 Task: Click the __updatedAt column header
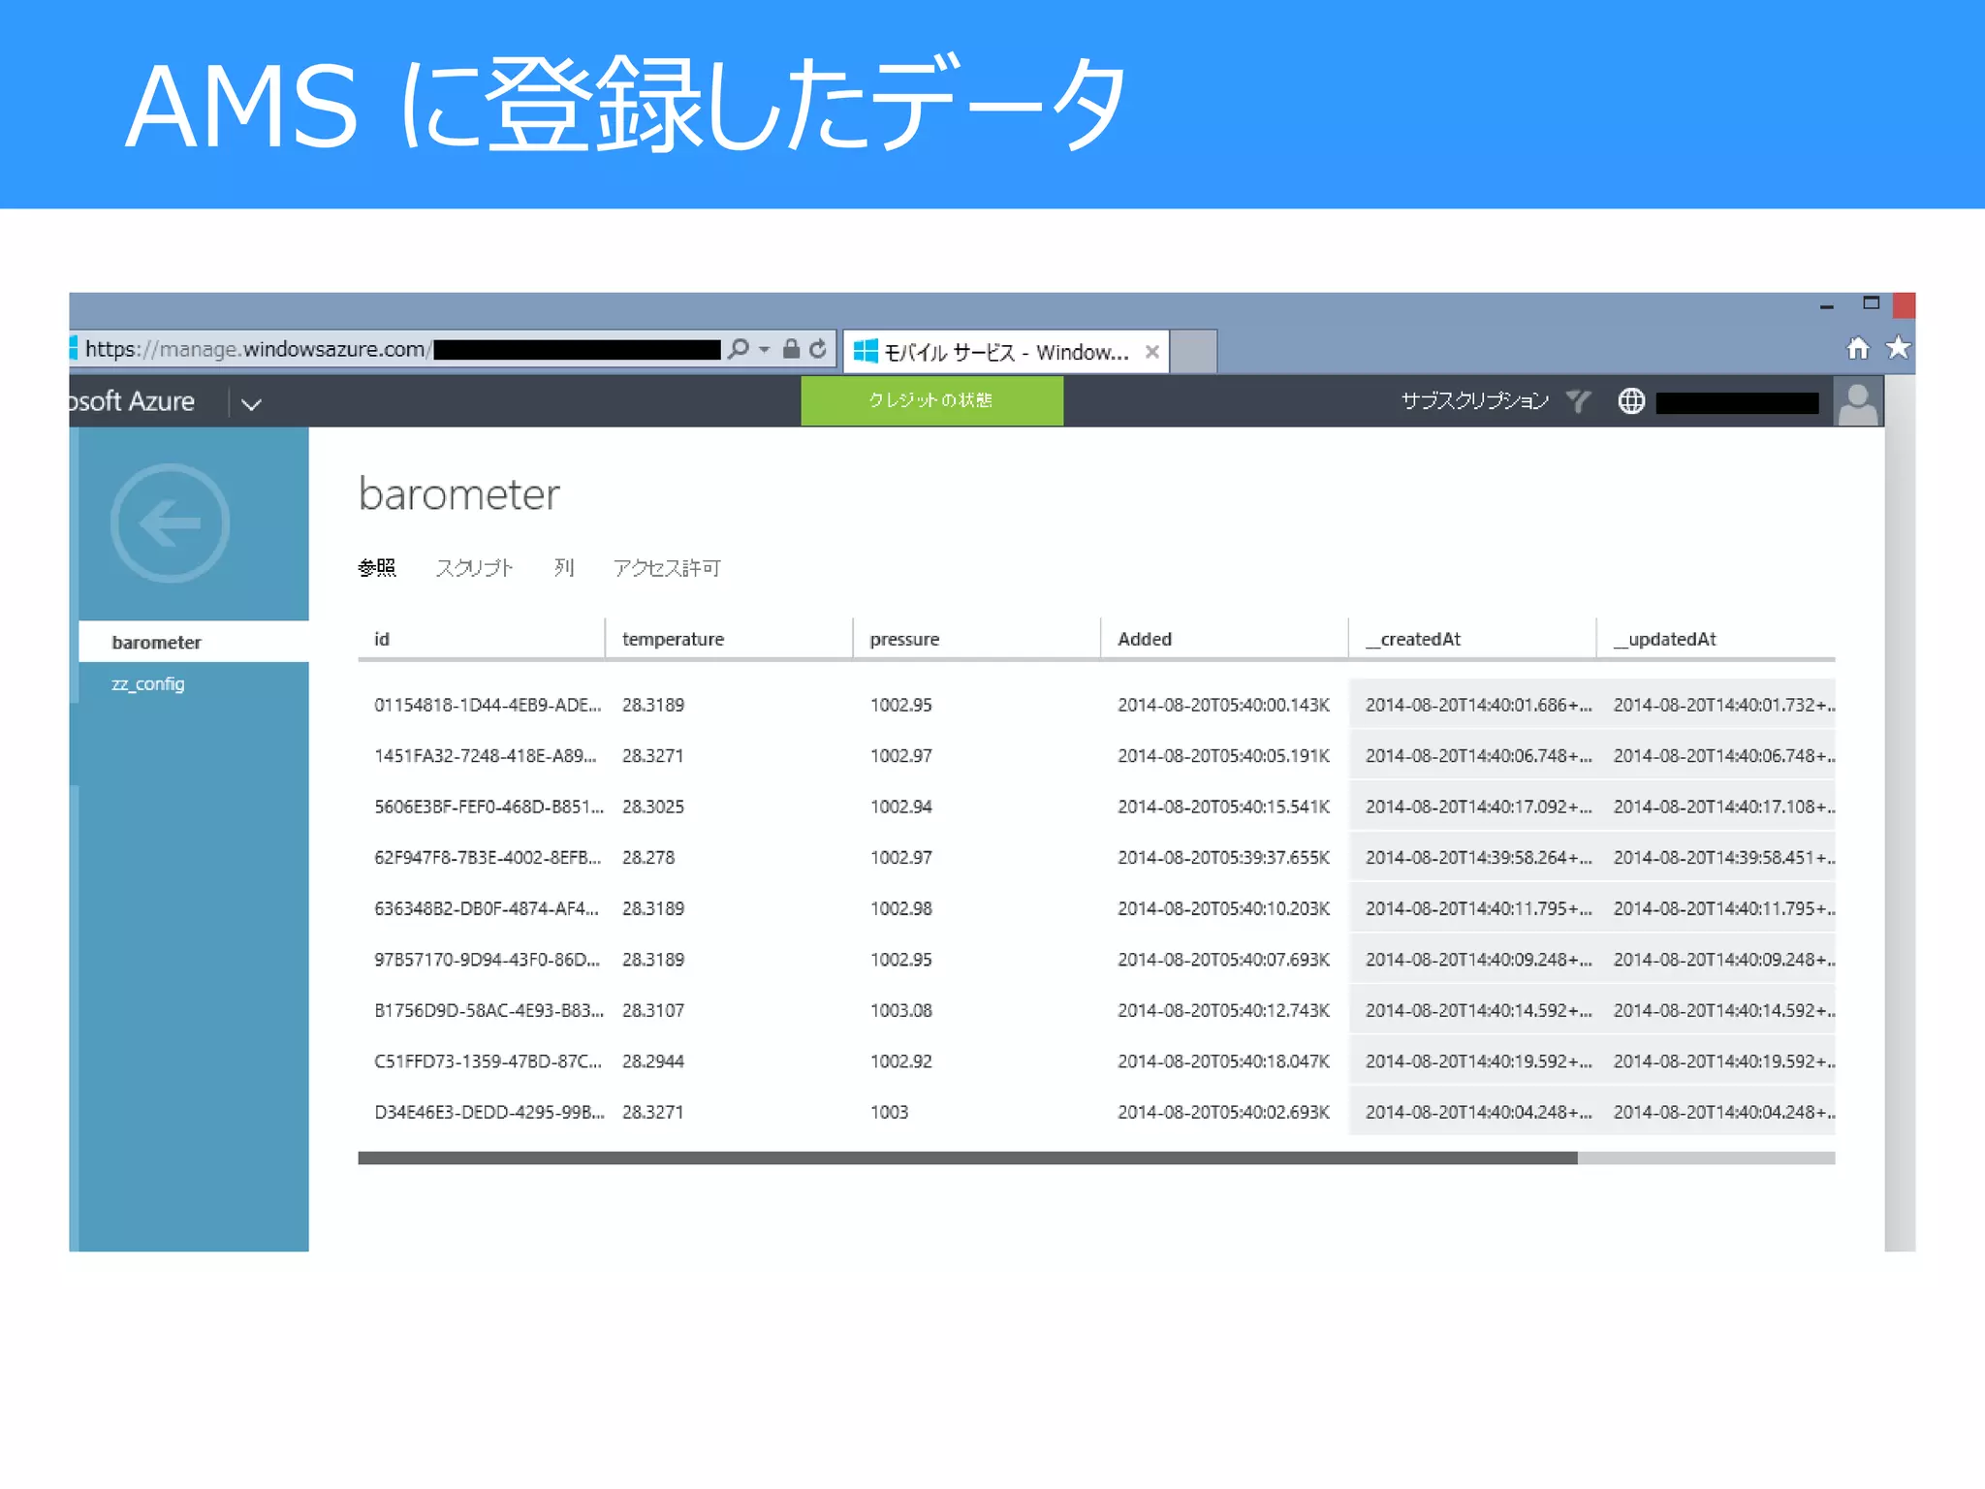click(1717, 639)
